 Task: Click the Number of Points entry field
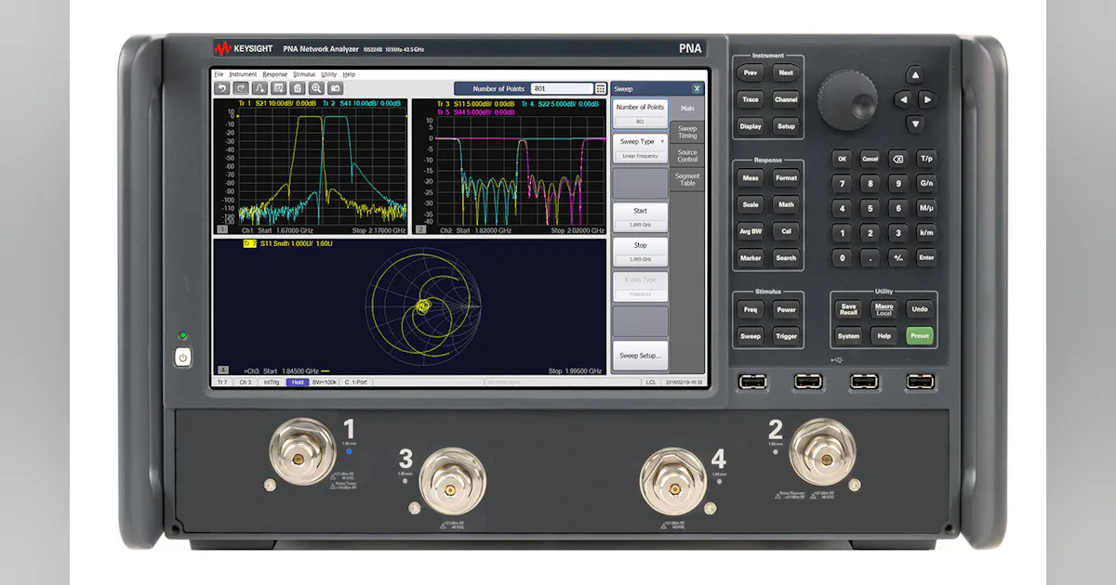point(561,88)
